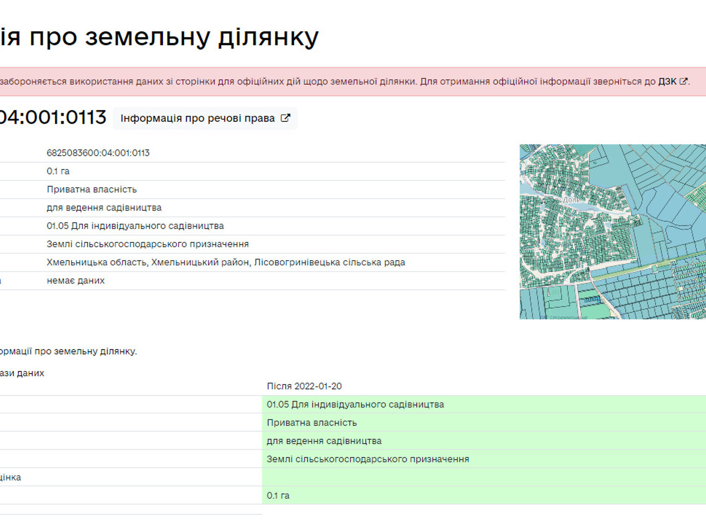Click the large 04:001:0113 heading
706x530 pixels.
click(x=52, y=117)
